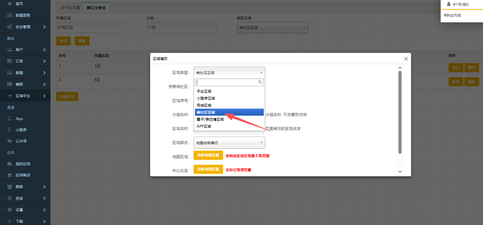This screenshot has height=225, width=483.
Task: Click the 后台管理 gears icon
Action: (x=10, y=27)
